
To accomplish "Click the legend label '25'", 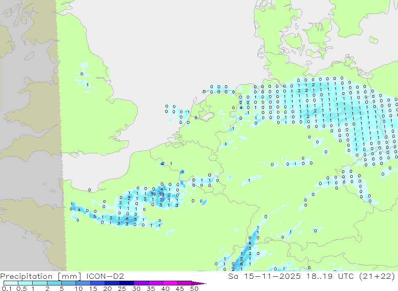I will coord(122,289).
